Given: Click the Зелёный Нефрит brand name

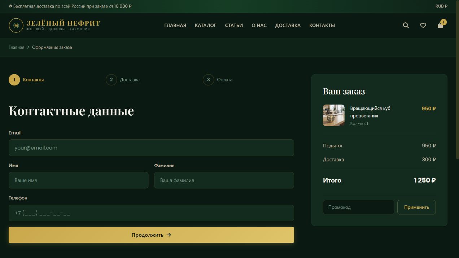Looking at the screenshot, I should pyautogui.click(x=63, y=23).
